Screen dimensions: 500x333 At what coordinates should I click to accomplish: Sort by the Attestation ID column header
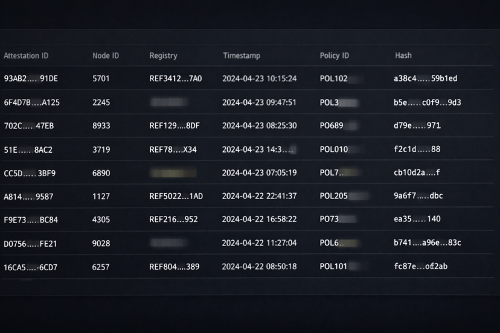click(x=26, y=55)
